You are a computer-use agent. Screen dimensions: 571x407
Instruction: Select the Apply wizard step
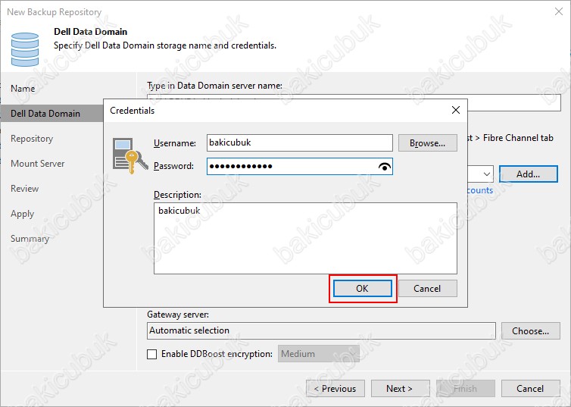coord(23,214)
